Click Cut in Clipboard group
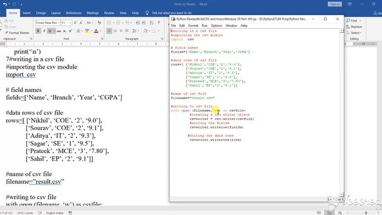The height and width of the screenshot is (215, 382). pos(10,21)
